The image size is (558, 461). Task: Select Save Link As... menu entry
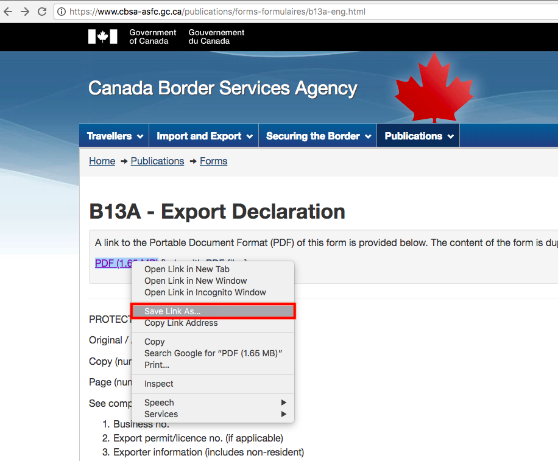coord(213,311)
